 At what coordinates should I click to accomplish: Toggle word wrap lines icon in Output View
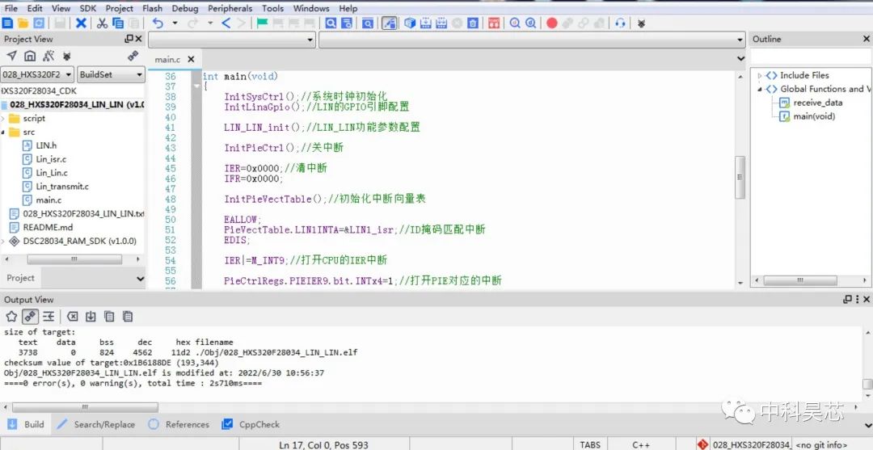[x=48, y=317]
